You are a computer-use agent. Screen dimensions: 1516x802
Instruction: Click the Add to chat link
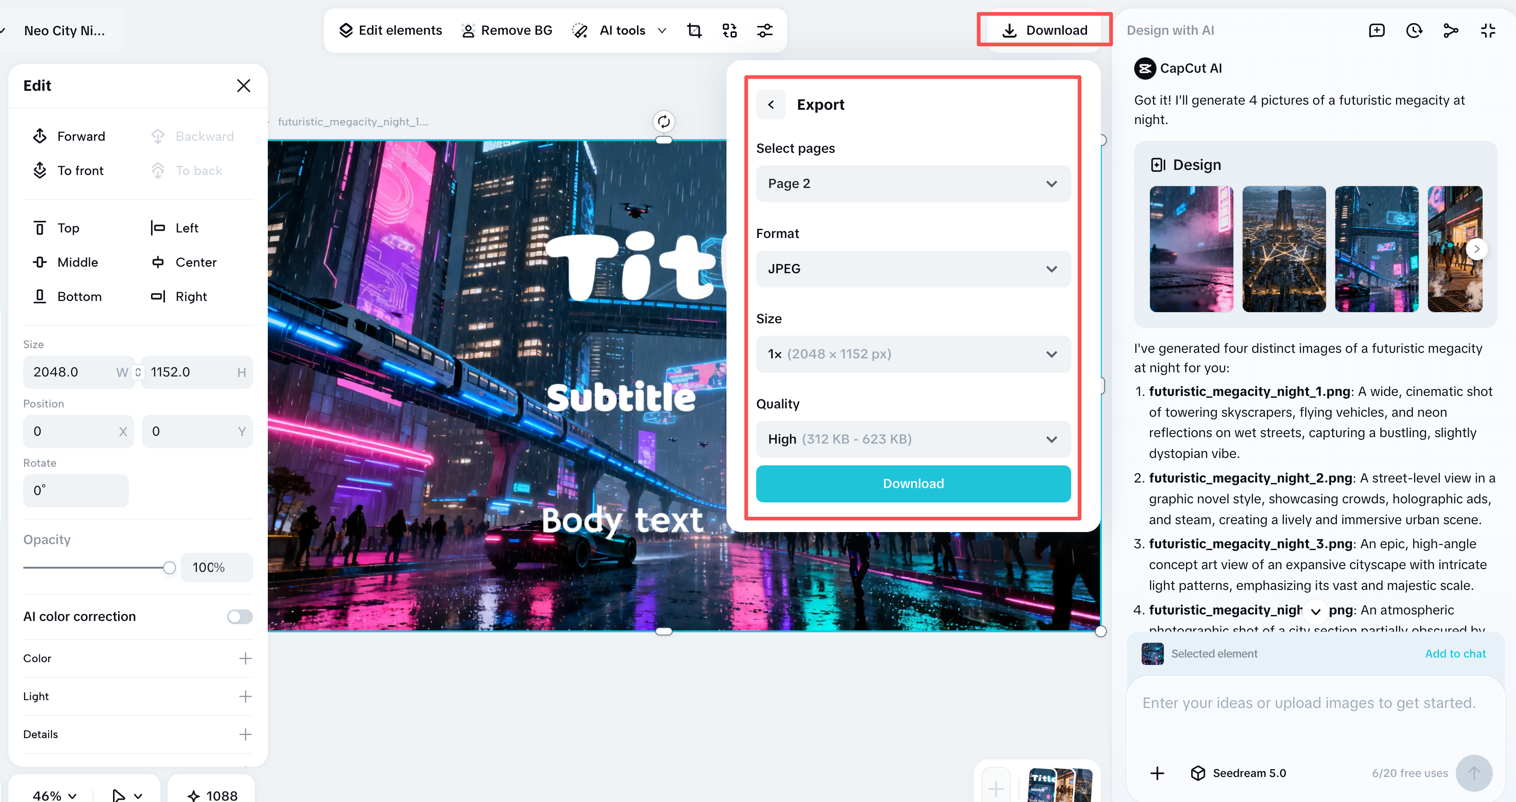coord(1455,654)
